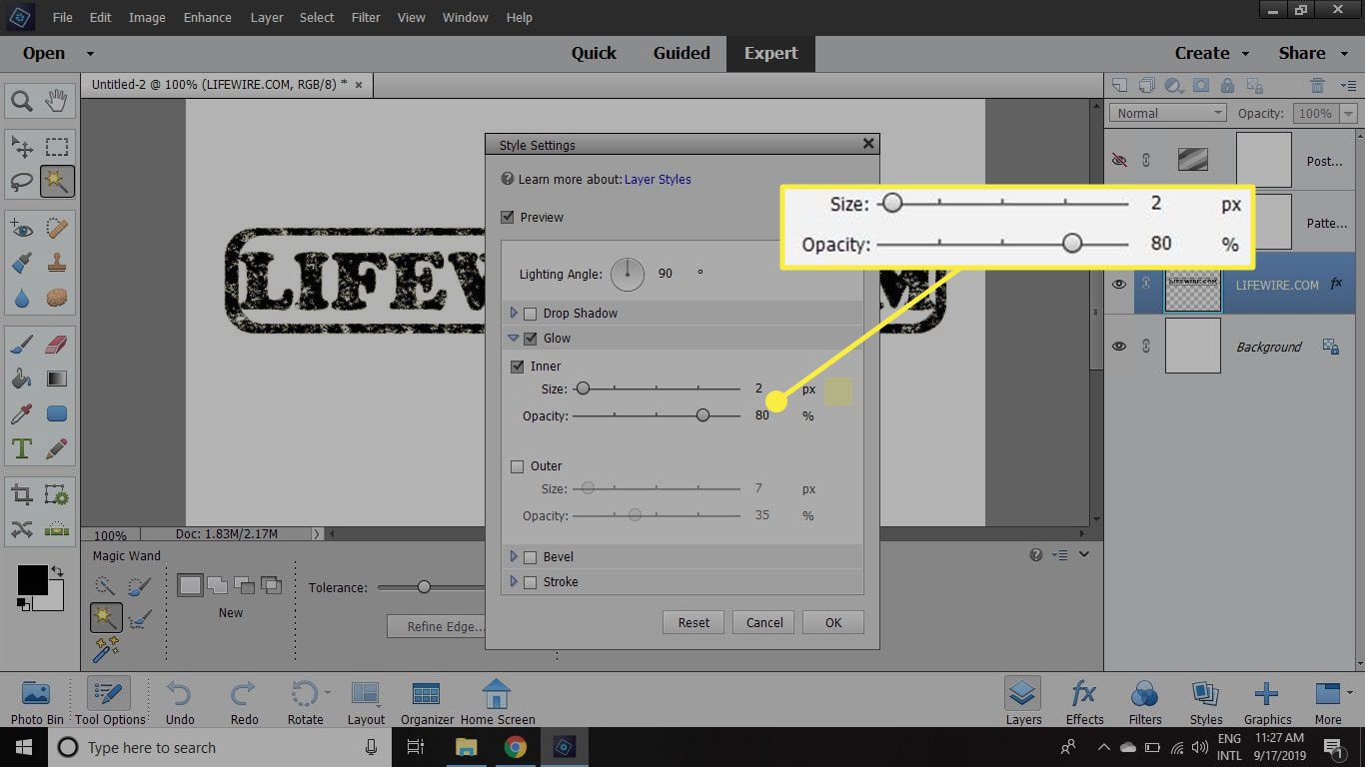1365x767 pixels.
Task: Open the Layer menu
Action: (267, 17)
